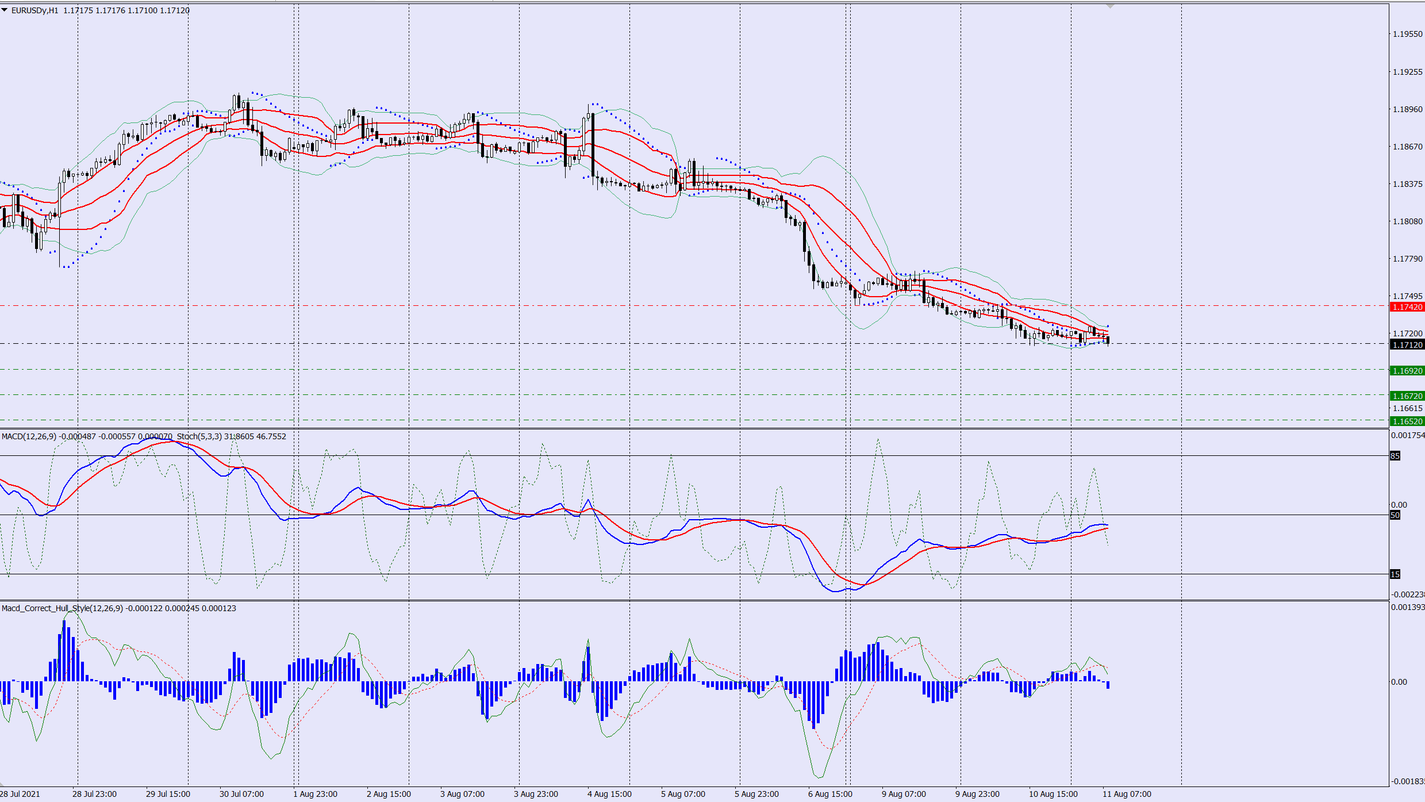Click the gray chart shift marker at top
Screen dimensions: 1425x802
pos(1110,6)
